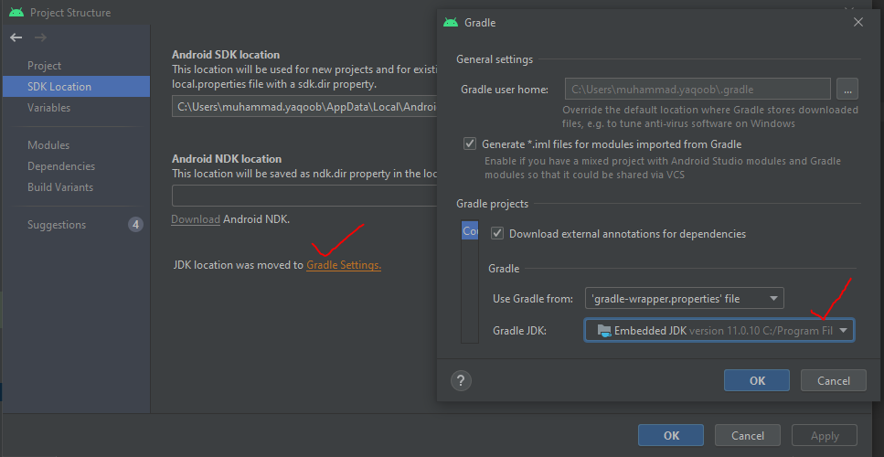Select Project in the sidebar
Screen dimensions: 884x457
45,66
